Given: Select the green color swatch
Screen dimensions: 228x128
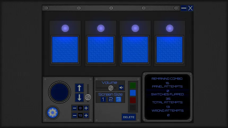Looking at the screenshot, I should (133, 85).
